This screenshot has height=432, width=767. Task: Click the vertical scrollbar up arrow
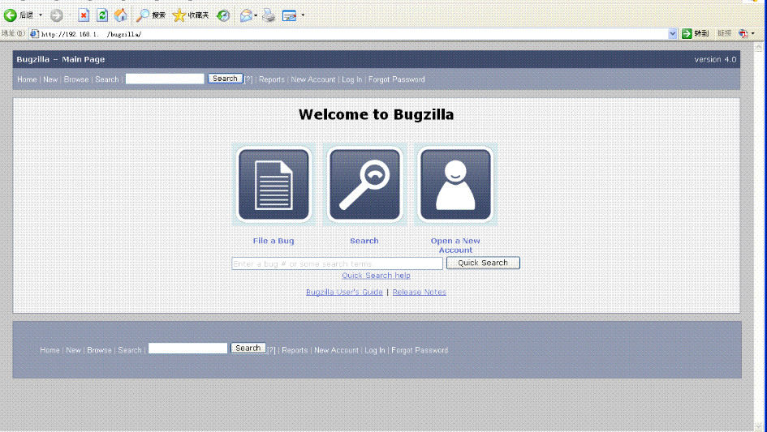coord(758,47)
